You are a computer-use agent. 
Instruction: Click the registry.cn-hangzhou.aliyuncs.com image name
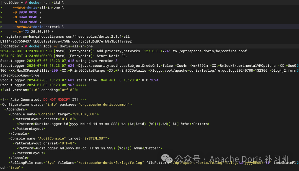pyautogui.click(x=67, y=37)
